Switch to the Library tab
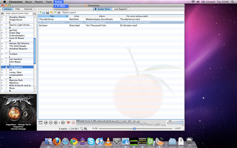This screenshot has height=148, width=237. click(8, 9)
